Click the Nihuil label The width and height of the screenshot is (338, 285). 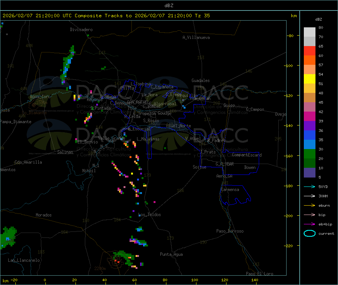point(89,171)
